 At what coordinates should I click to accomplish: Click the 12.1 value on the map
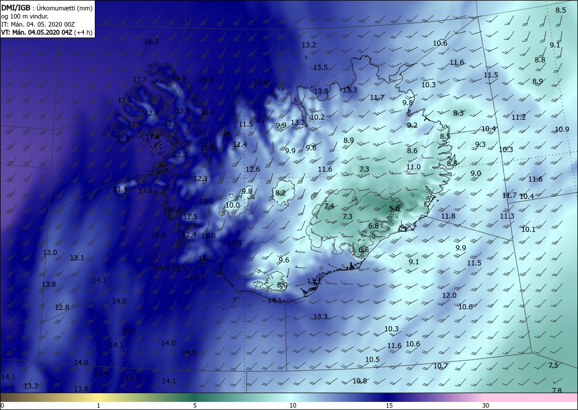201,179
